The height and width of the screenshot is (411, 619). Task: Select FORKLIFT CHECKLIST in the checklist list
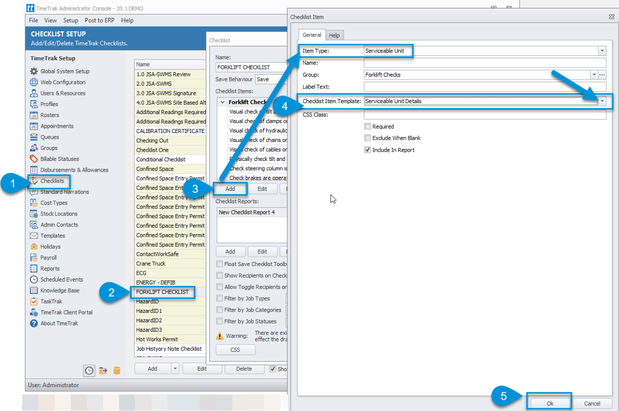click(x=162, y=292)
